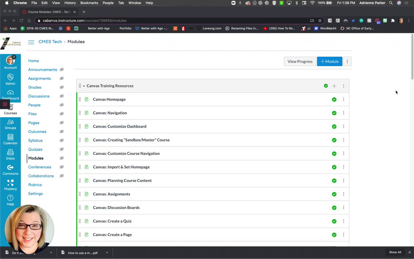The height and width of the screenshot is (259, 414).
Task: Toggle publish checkmark for Canvas: Navigation
Action: (x=334, y=113)
